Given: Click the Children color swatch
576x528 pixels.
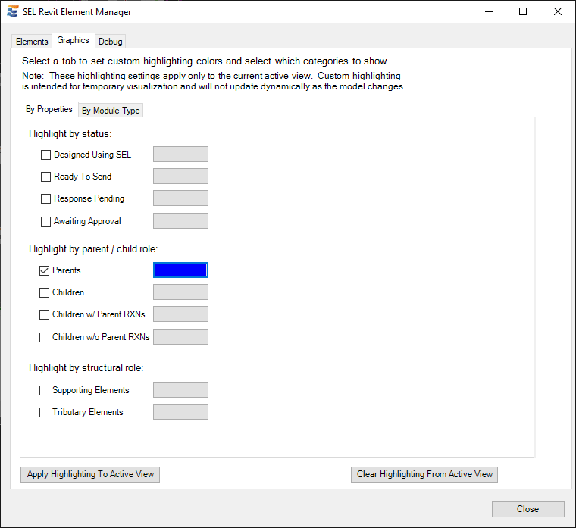Looking at the screenshot, I should (x=180, y=292).
